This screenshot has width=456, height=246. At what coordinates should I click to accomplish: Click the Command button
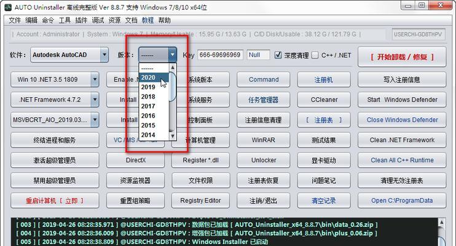click(x=264, y=79)
